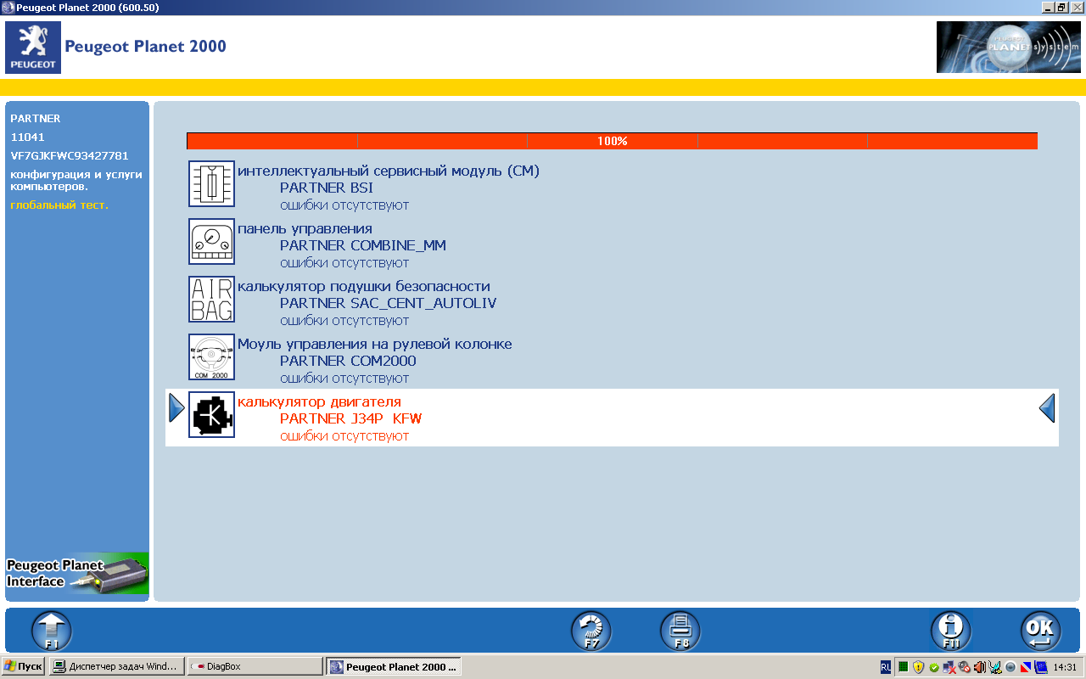Viewport: 1086px width, 679px height.
Task: Open the Windows Пуск start button
Action: click(23, 666)
